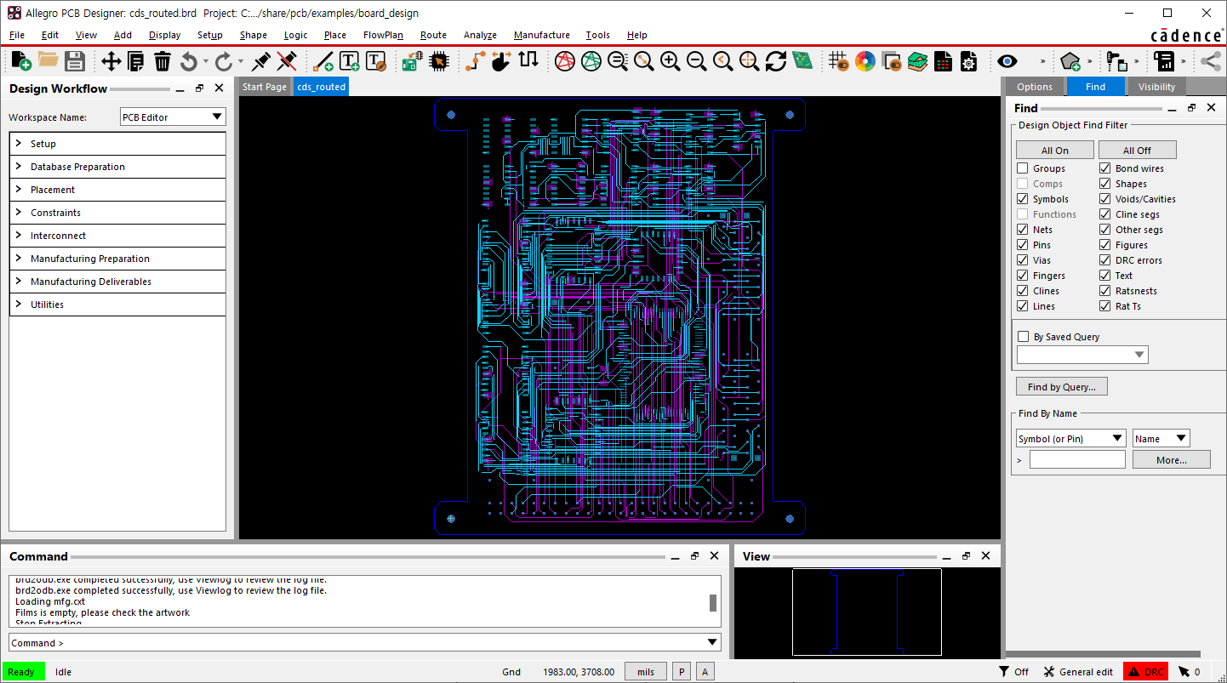Enable the By Saved Query checkbox
Image resolution: width=1227 pixels, height=683 pixels.
(x=1024, y=337)
